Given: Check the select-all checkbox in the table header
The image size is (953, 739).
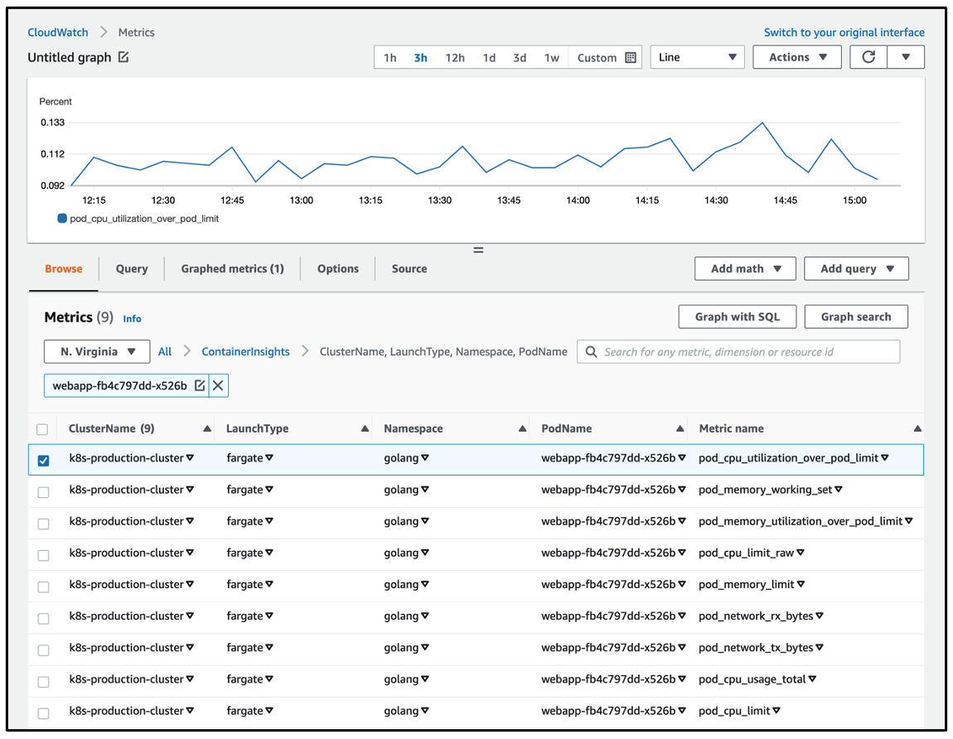Looking at the screenshot, I should point(43,428).
